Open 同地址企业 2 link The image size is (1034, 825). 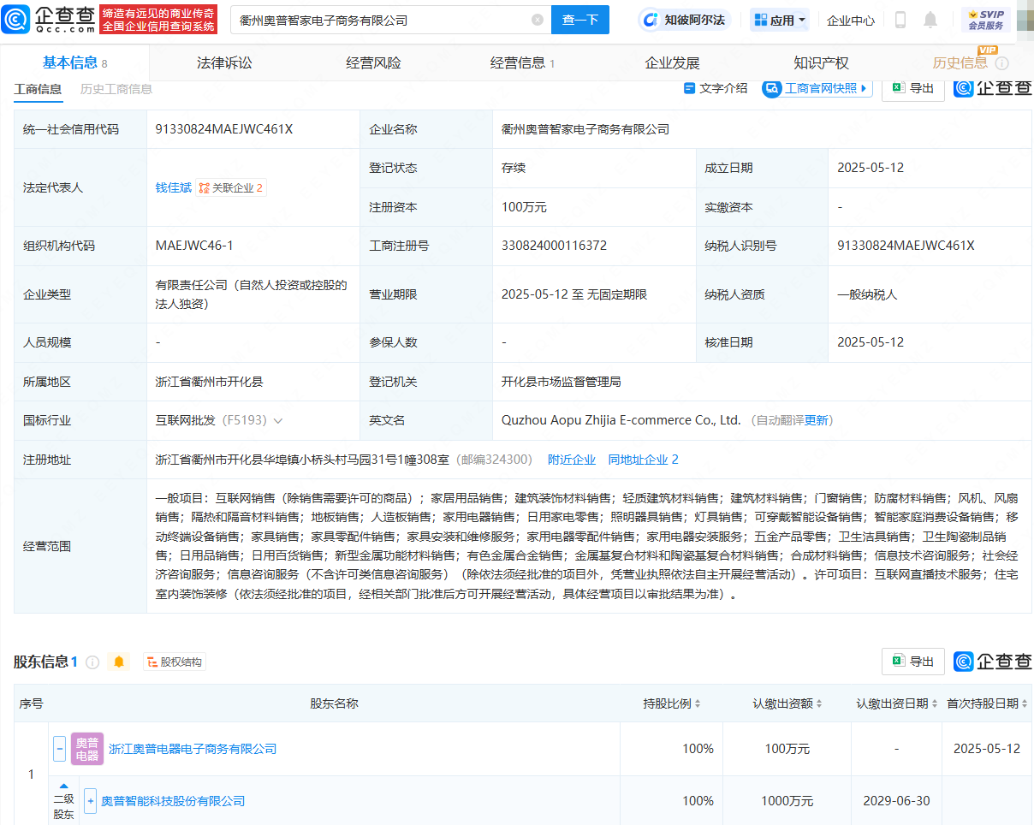click(644, 460)
